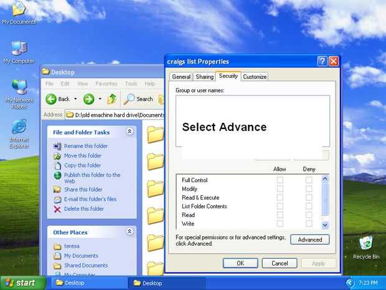
Task: Click My Documents icon in Other Places
Action: (57, 256)
